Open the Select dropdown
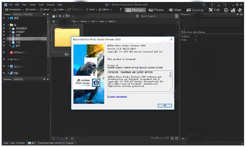The height and width of the screenshot is (147, 246). point(112,21)
